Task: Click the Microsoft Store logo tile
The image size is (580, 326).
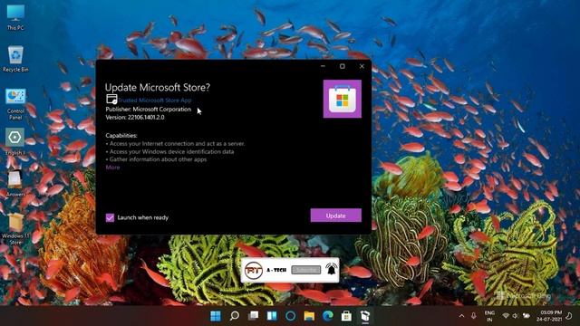Action: click(x=343, y=99)
